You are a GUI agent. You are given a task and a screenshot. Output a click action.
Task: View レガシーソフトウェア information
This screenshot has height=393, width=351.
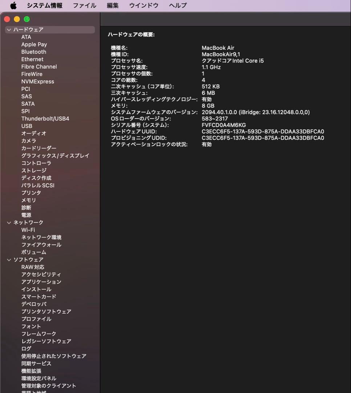(46, 341)
